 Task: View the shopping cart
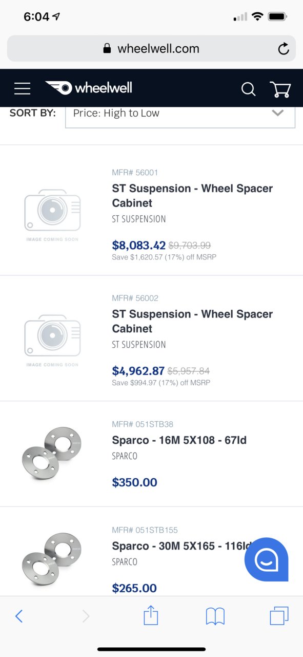pos(280,89)
